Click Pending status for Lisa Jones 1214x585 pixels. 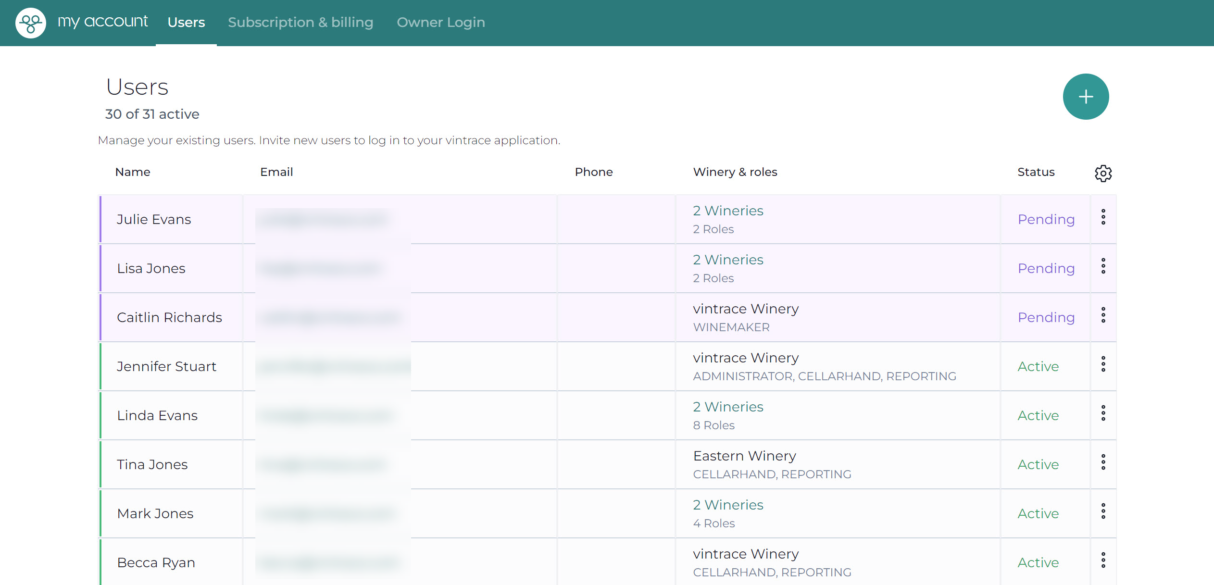click(x=1046, y=269)
